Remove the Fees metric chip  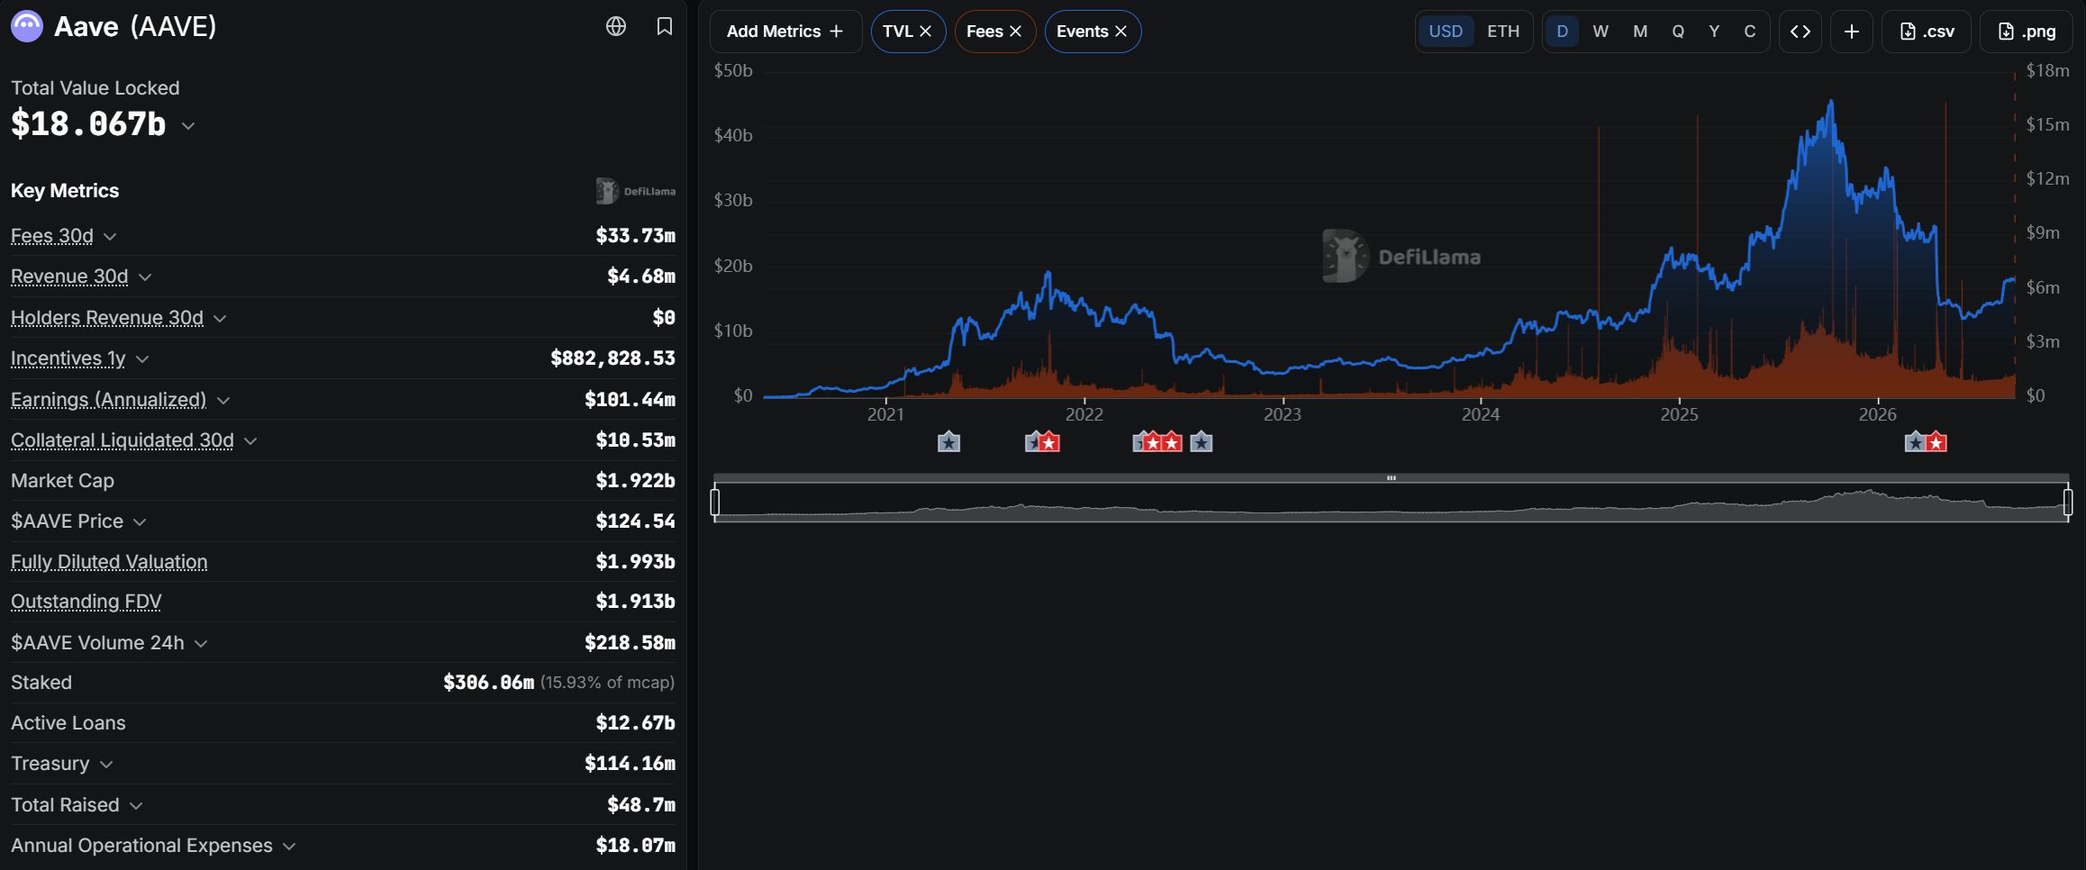1015,32
